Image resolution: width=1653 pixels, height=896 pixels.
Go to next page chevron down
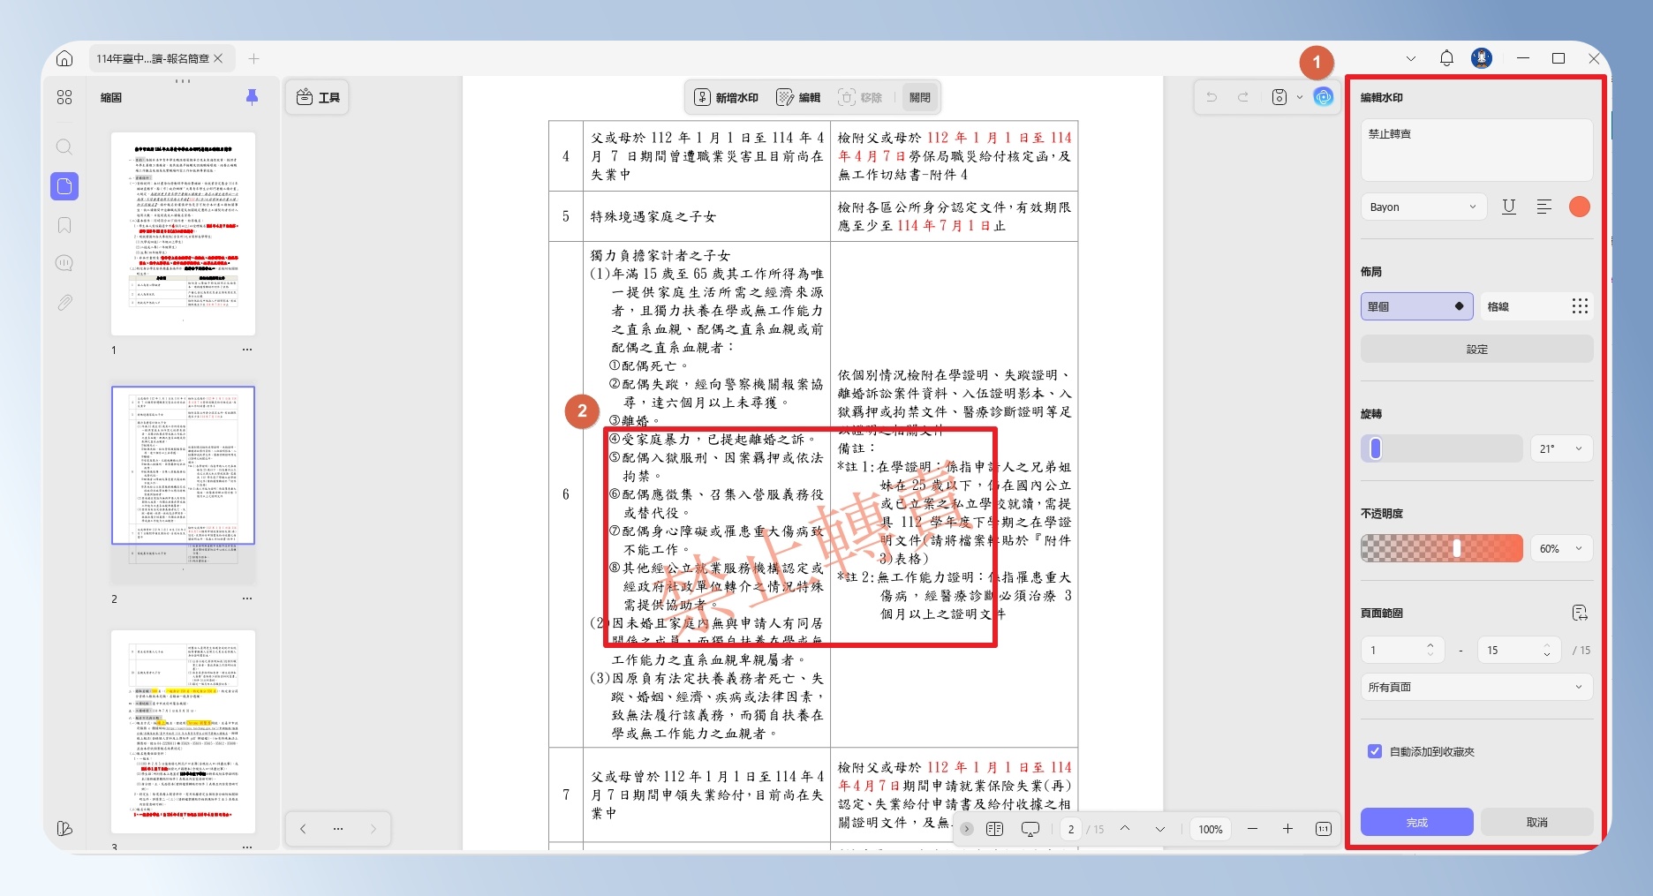[x=1160, y=829]
